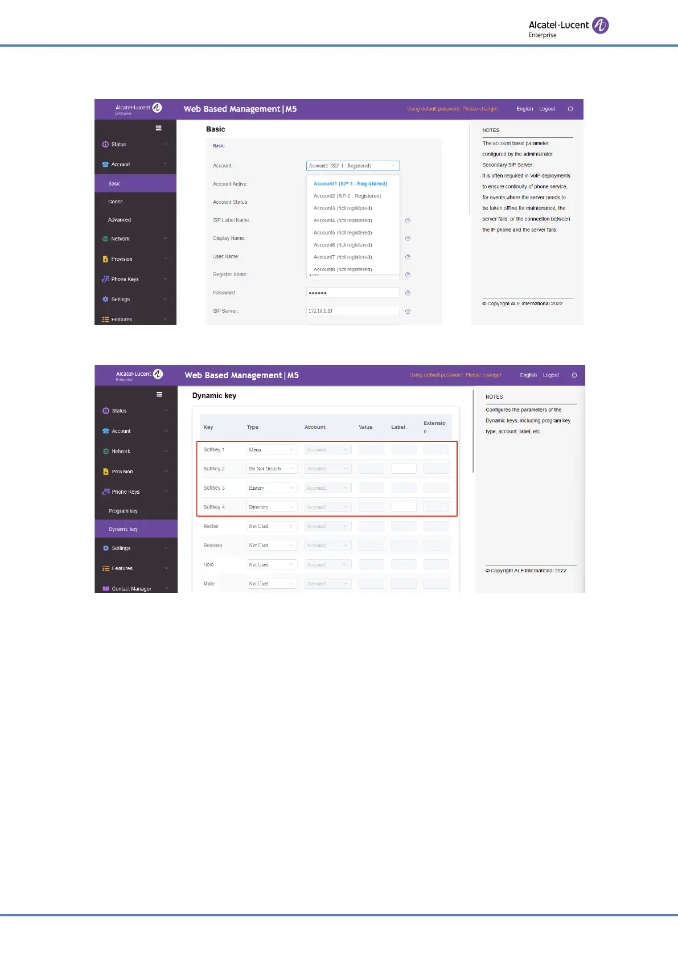Open the Dynamic key submenu item
This screenshot has height=959, width=678.
[x=136, y=529]
